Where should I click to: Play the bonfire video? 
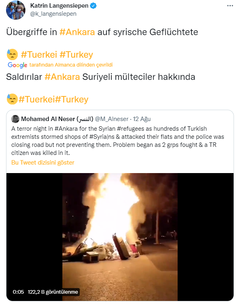click(x=120, y=237)
